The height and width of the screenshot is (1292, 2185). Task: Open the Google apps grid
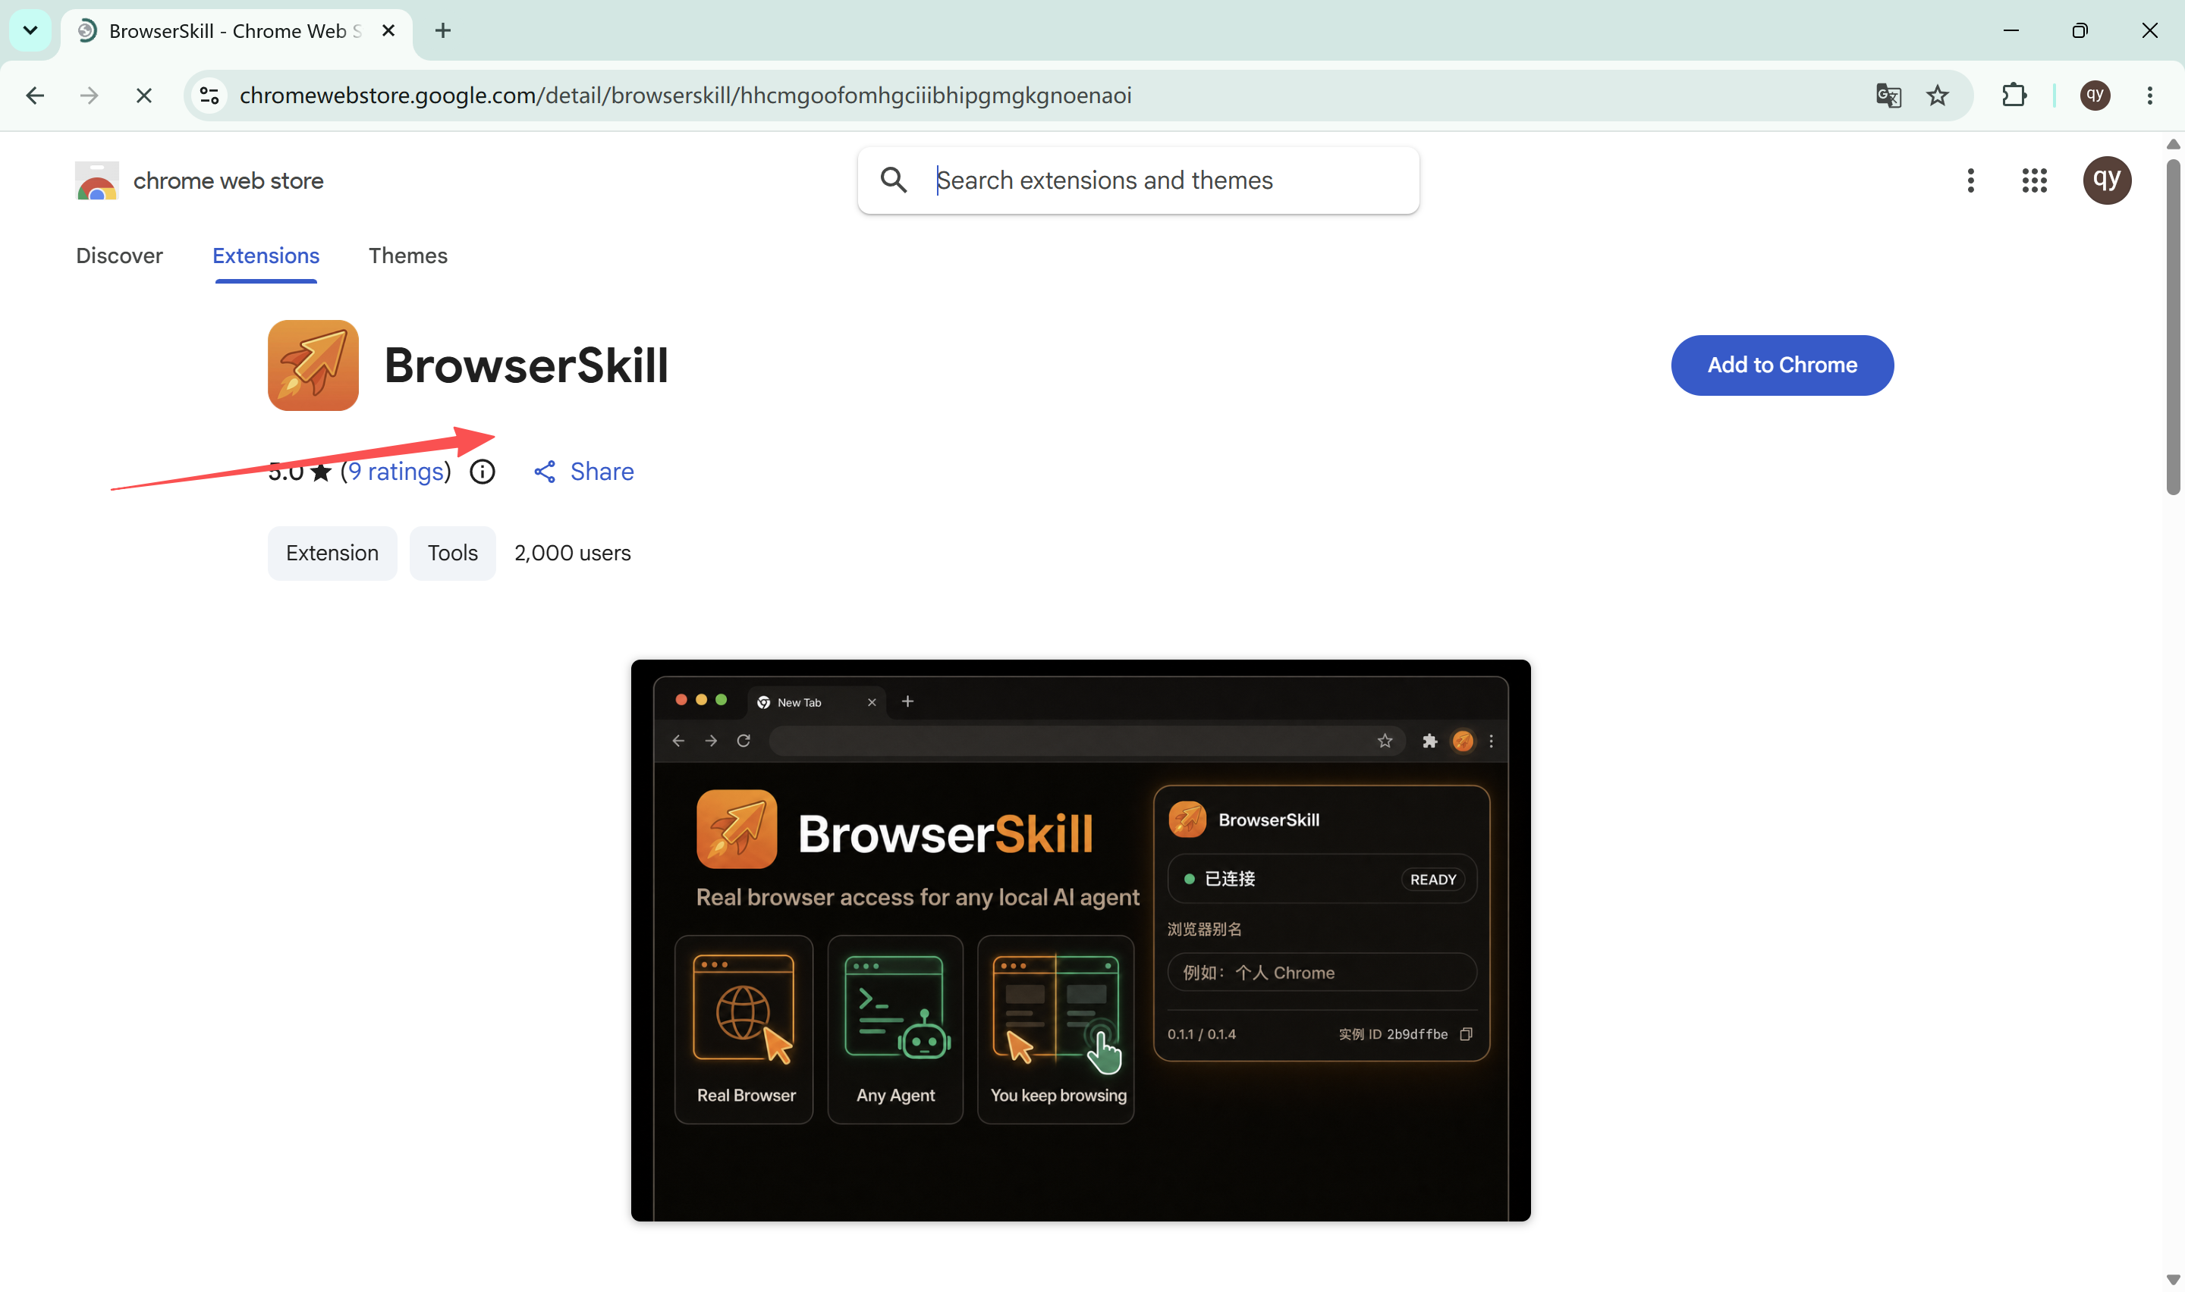point(2034,180)
